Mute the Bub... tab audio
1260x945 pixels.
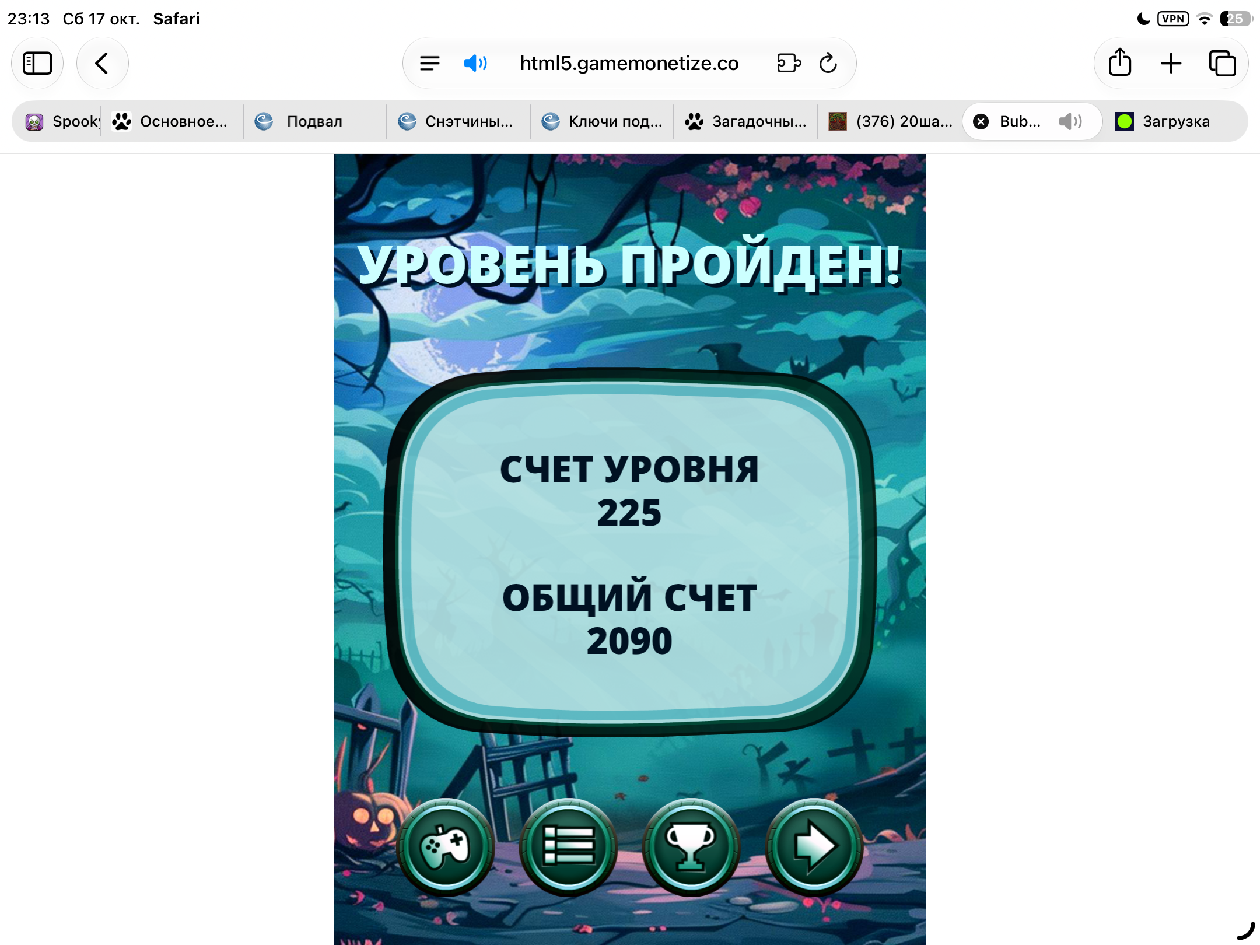pos(1070,121)
